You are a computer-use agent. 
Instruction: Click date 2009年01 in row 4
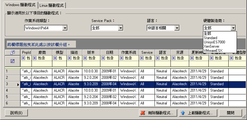point(110,91)
